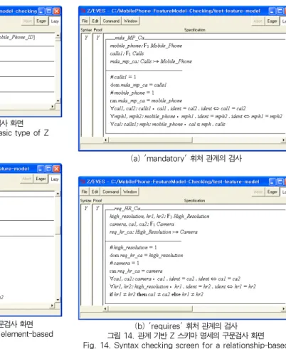This screenshot has width=286, height=349.
Task: Minimize the req_HR_Ca Z/EVES window
Action: [x=272, y=182]
